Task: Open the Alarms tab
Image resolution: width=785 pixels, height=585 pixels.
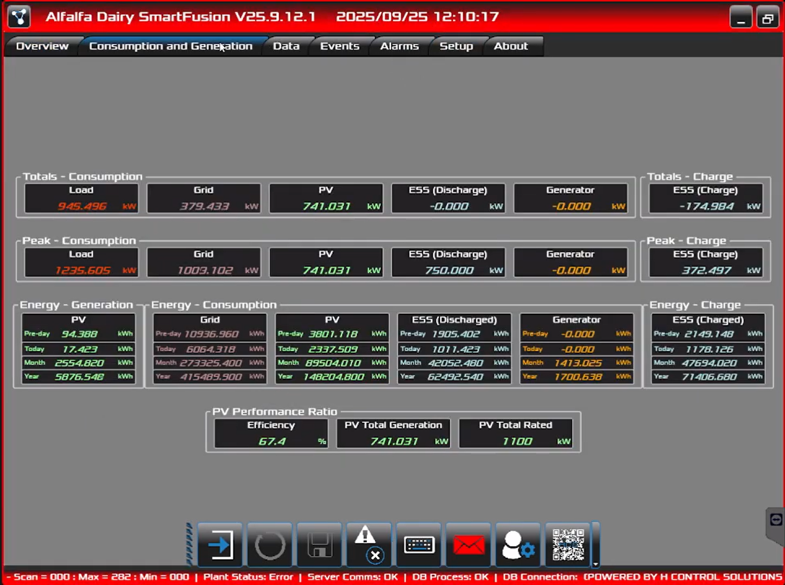Action: click(399, 46)
